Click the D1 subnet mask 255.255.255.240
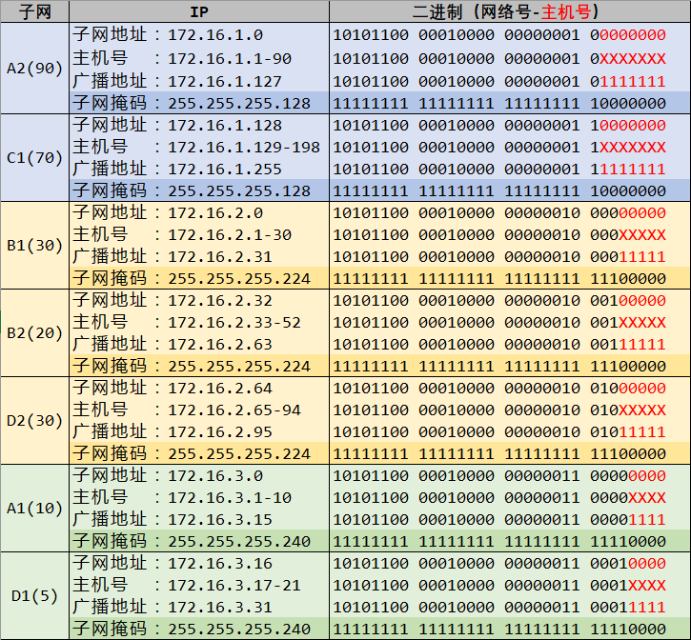The width and height of the screenshot is (691, 640). (x=239, y=630)
